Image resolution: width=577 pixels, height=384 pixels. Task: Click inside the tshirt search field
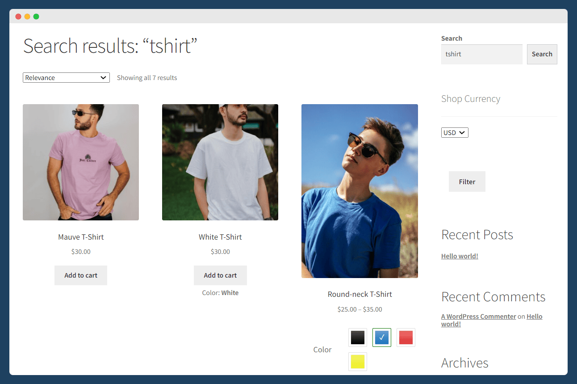[x=481, y=54]
